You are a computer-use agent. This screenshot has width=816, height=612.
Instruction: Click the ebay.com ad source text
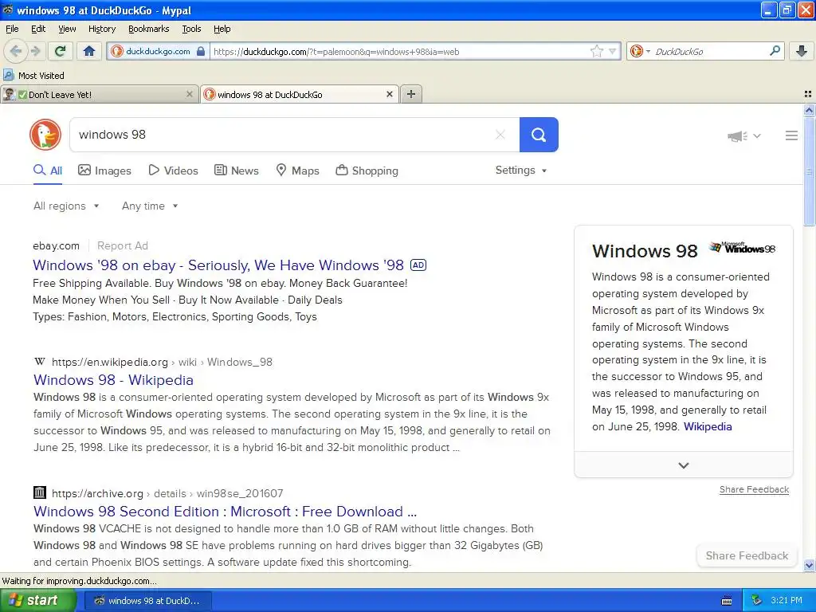(x=57, y=245)
